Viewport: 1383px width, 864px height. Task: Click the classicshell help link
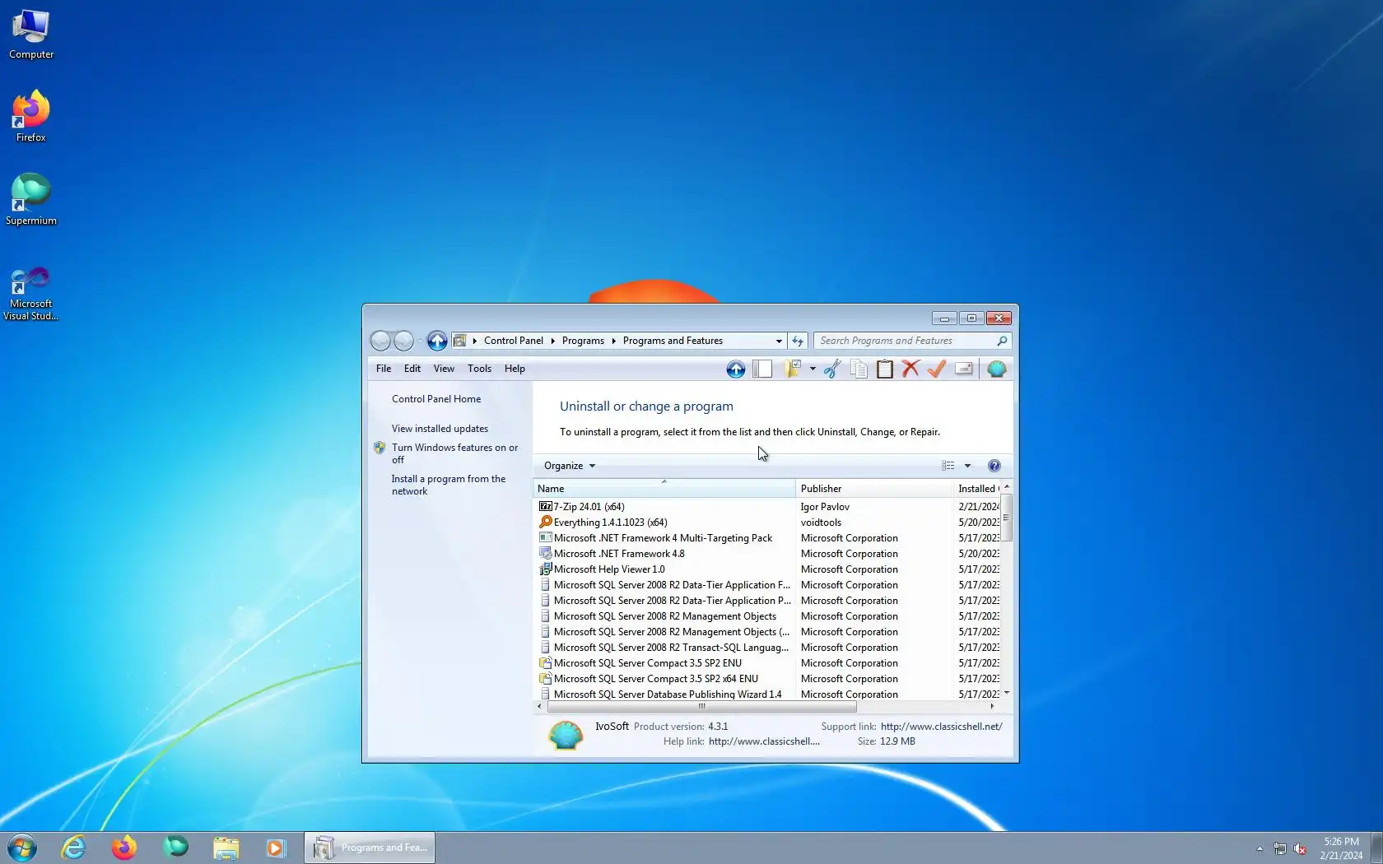(x=764, y=741)
